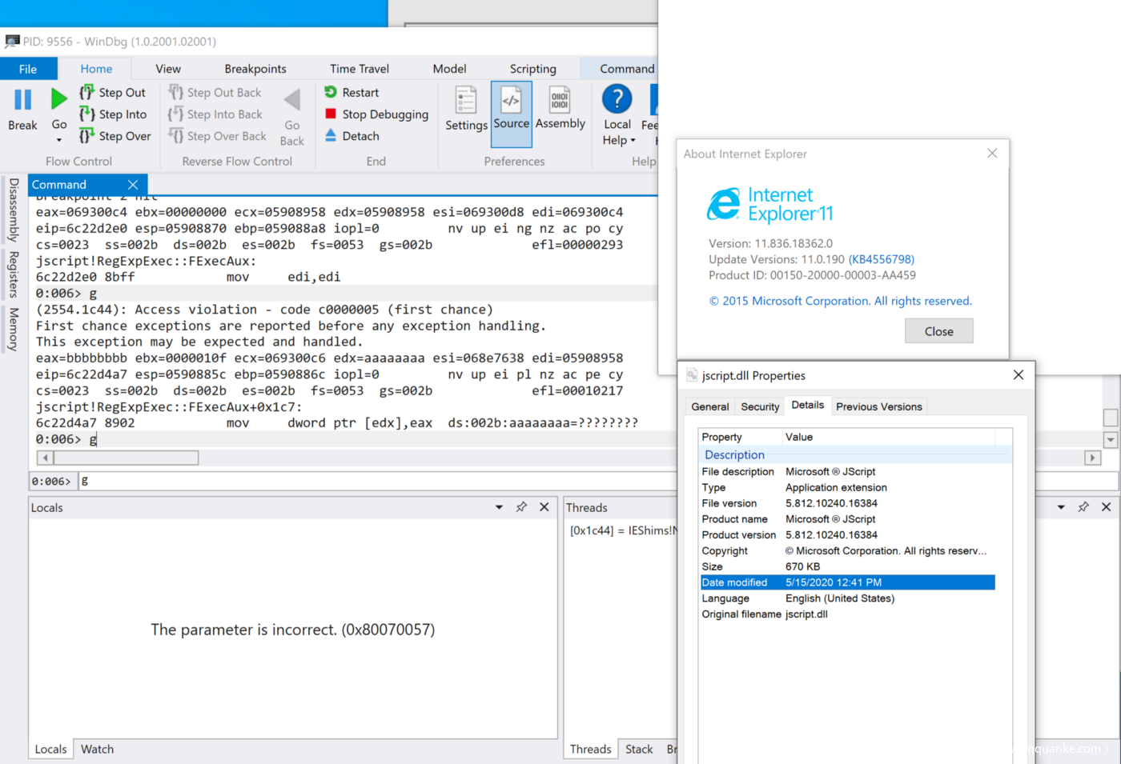Click the Restart debugging icon
Screen dimensions: 1121x764
[331, 92]
